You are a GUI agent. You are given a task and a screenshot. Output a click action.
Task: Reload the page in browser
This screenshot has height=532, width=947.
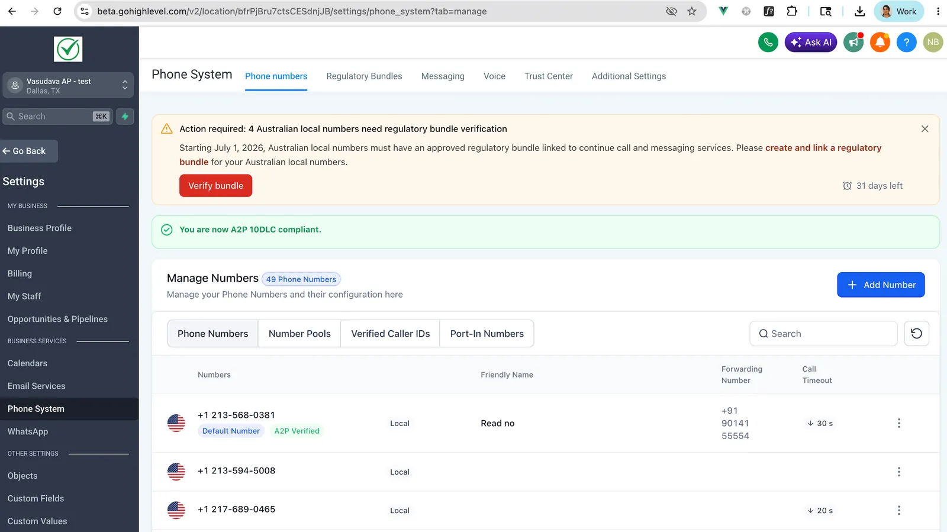[57, 11]
